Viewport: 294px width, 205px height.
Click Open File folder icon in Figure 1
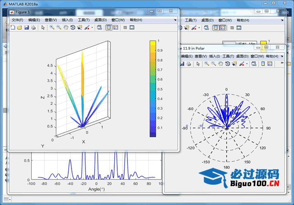click(19, 27)
